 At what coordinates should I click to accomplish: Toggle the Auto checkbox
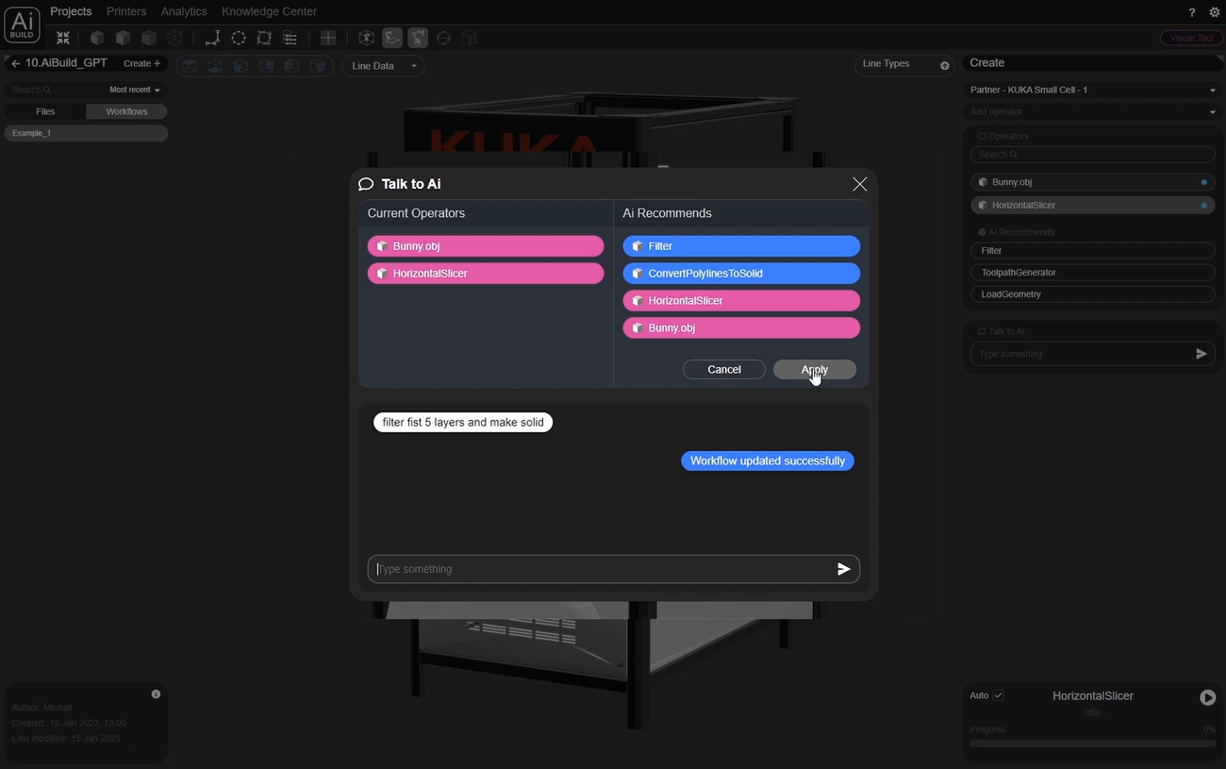pos(999,695)
